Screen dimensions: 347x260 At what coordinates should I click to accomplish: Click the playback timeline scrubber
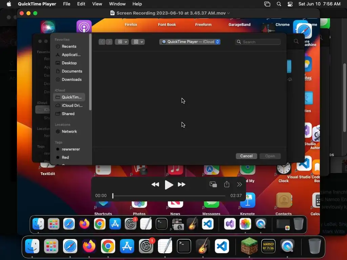113,196
